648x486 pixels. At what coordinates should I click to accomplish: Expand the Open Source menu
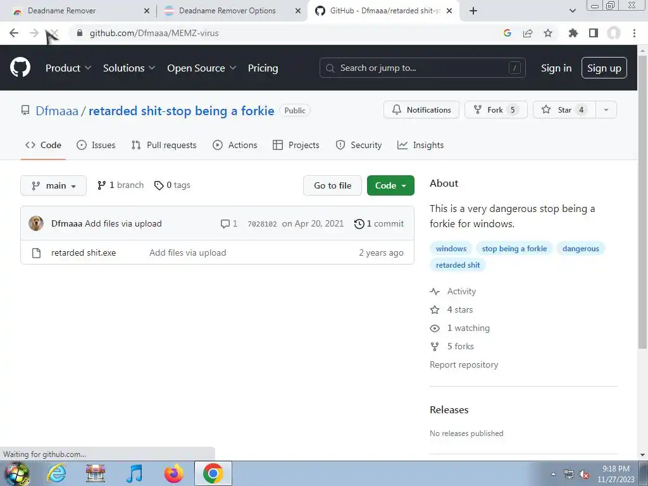pos(202,68)
